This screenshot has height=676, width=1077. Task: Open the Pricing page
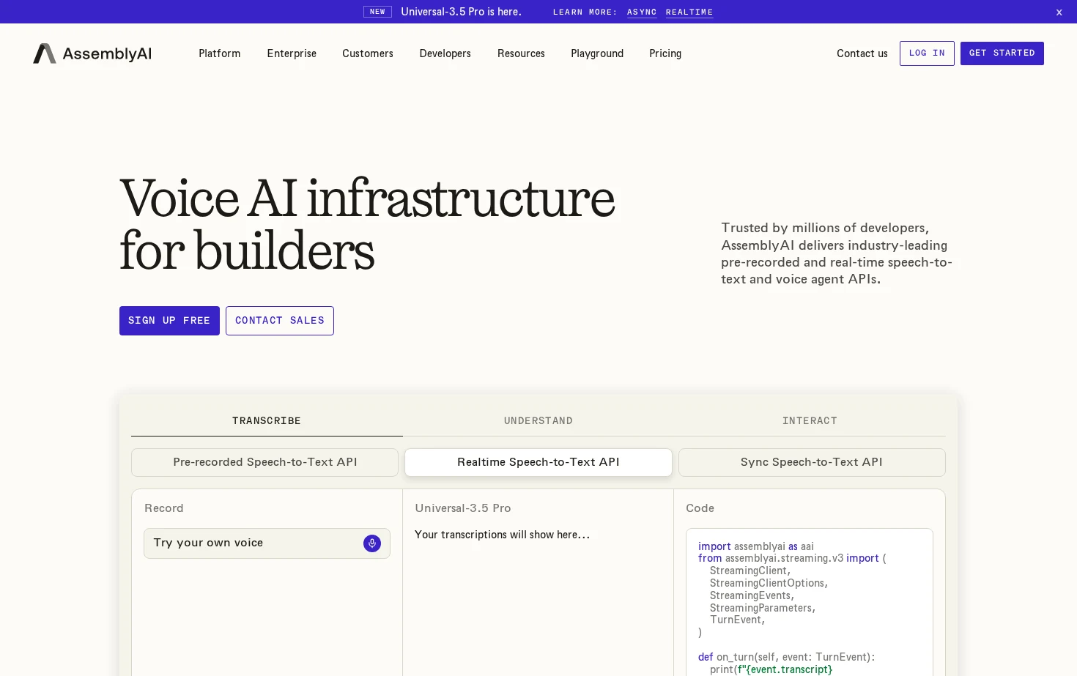pyautogui.click(x=665, y=53)
